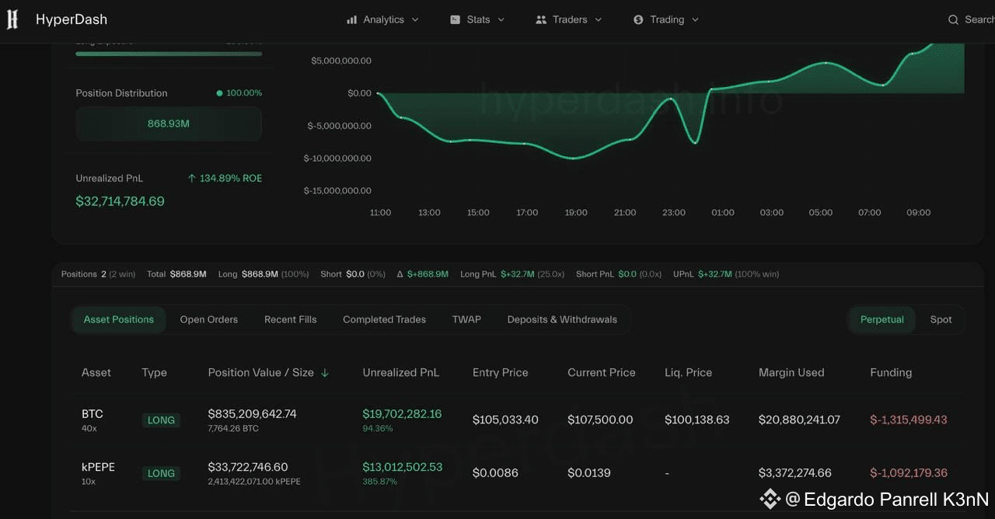Click the sort arrow on Position Value / Size
Viewport: 995px width, 519px height.
[324, 373]
